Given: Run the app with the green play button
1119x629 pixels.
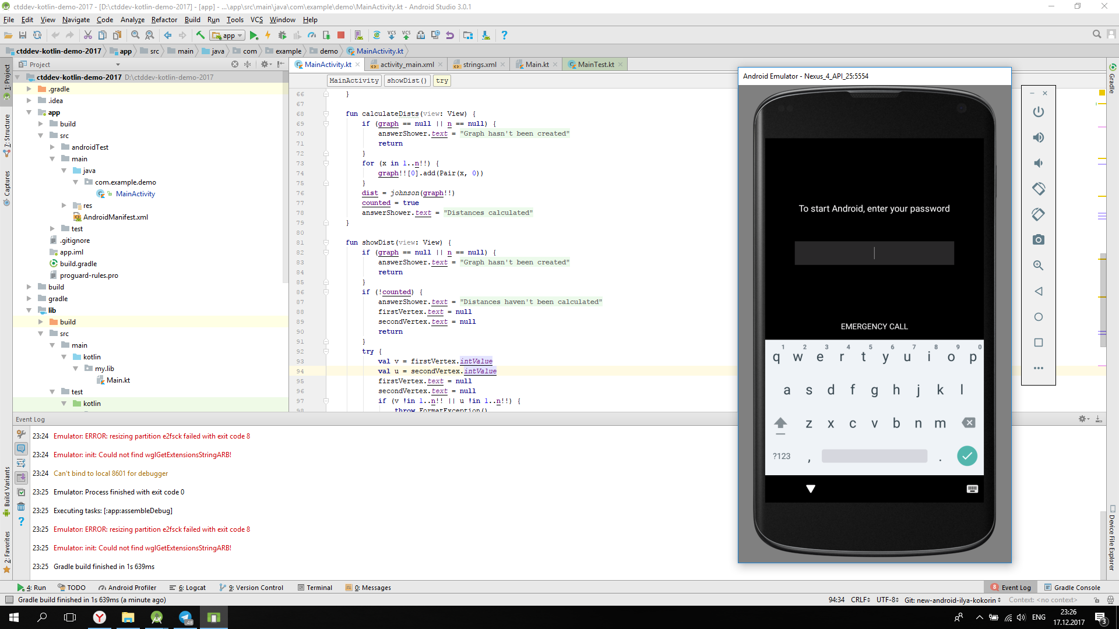Looking at the screenshot, I should (254, 36).
